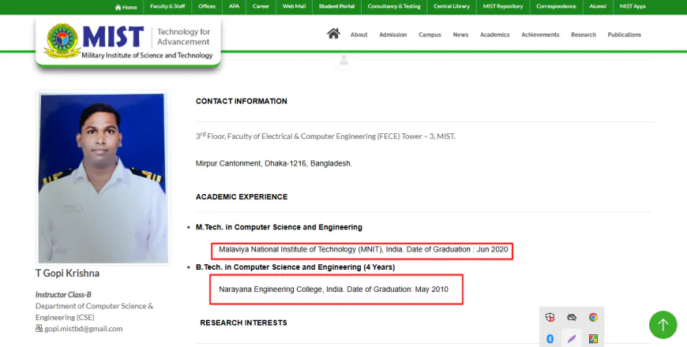Open the Bluetooth tray icon
Screen dimensions: 687x347
[x=550, y=338]
